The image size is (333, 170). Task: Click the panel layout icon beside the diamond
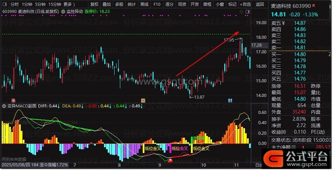247,11
